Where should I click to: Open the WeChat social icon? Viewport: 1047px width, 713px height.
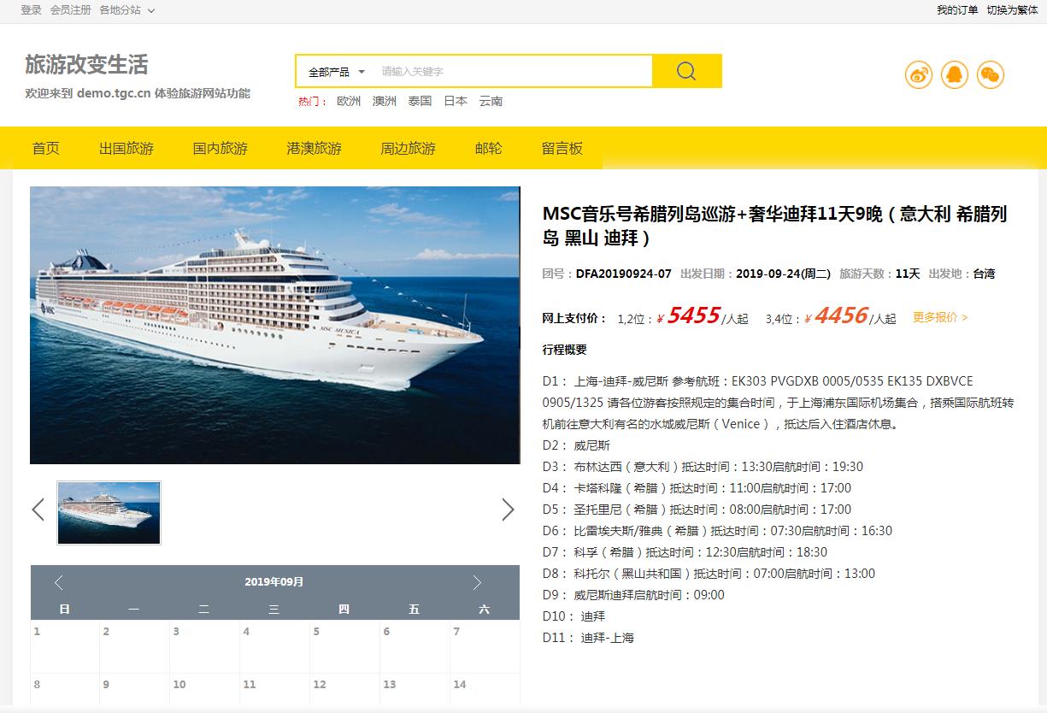(x=991, y=74)
